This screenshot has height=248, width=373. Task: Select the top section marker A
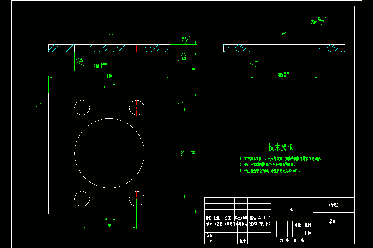pos(105,87)
